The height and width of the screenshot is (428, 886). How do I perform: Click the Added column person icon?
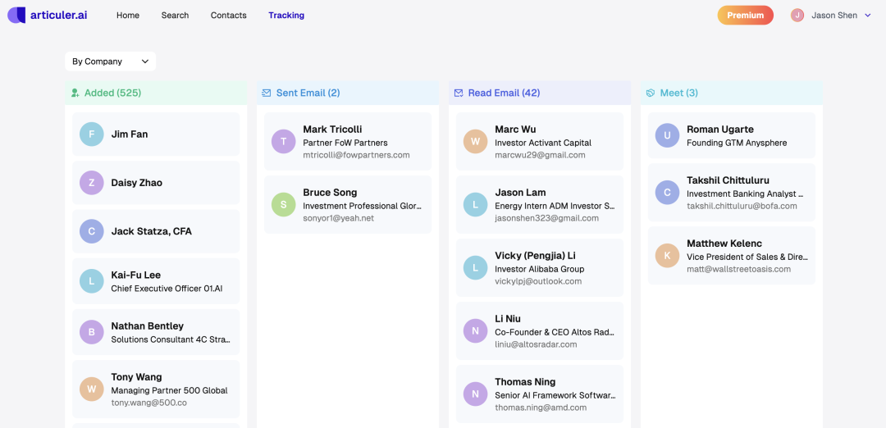pyautogui.click(x=75, y=93)
